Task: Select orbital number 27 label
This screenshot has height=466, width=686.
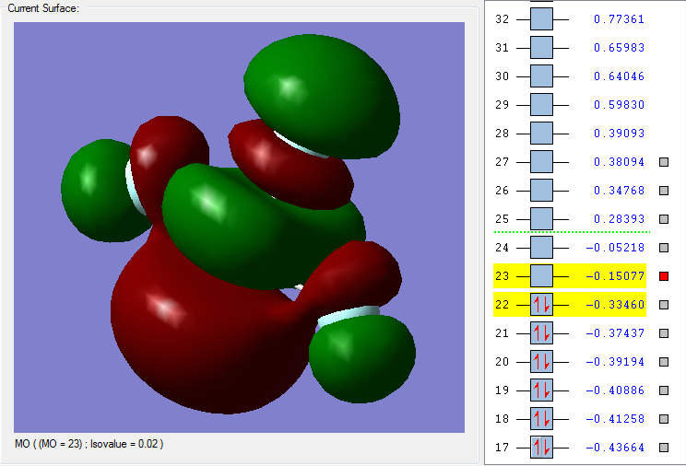Action: point(503,162)
